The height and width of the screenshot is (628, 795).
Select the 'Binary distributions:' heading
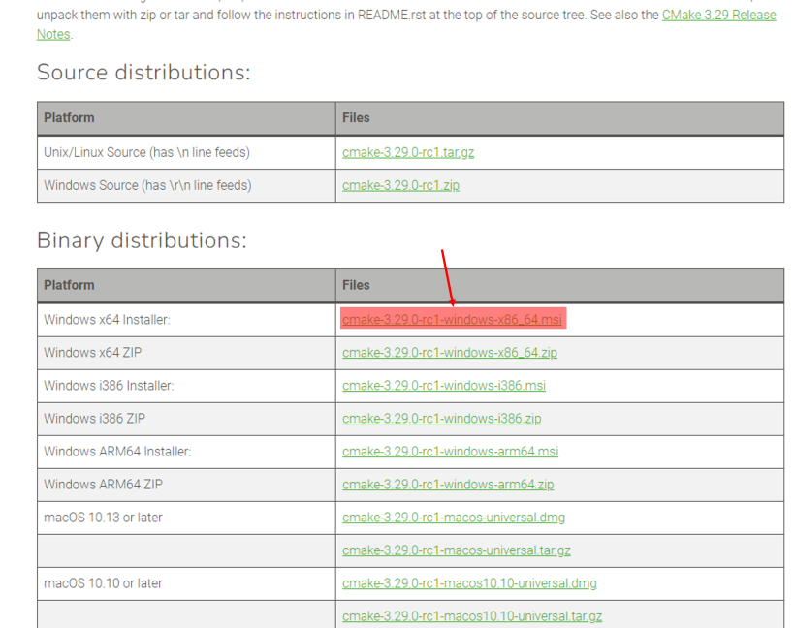click(142, 239)
